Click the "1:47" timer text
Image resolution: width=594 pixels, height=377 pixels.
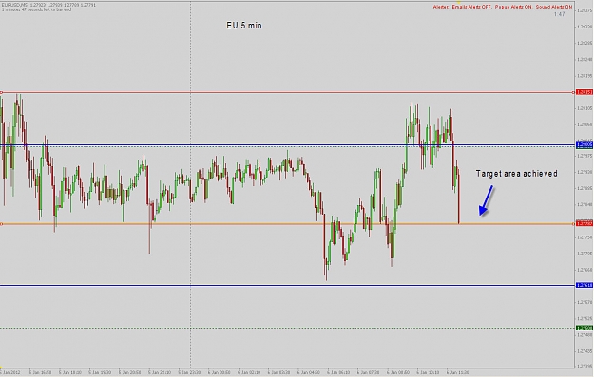pyautogui.click(x=559, y=14)
